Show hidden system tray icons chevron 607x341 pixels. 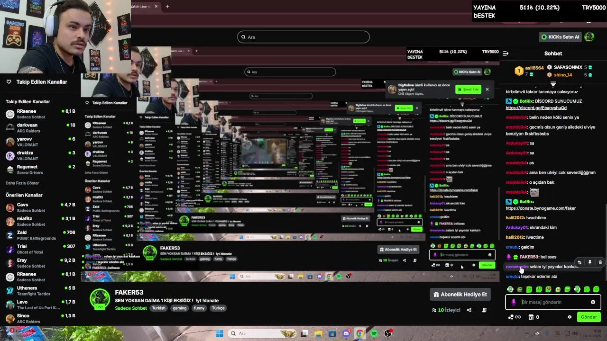[x=527, y=333]
